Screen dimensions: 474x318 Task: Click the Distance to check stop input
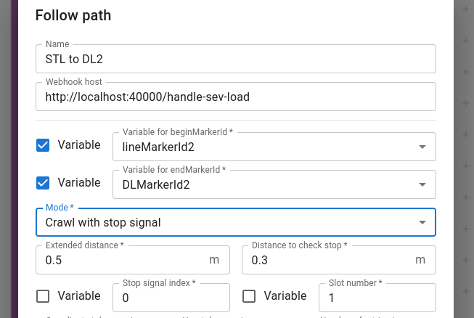click(339, 260)
